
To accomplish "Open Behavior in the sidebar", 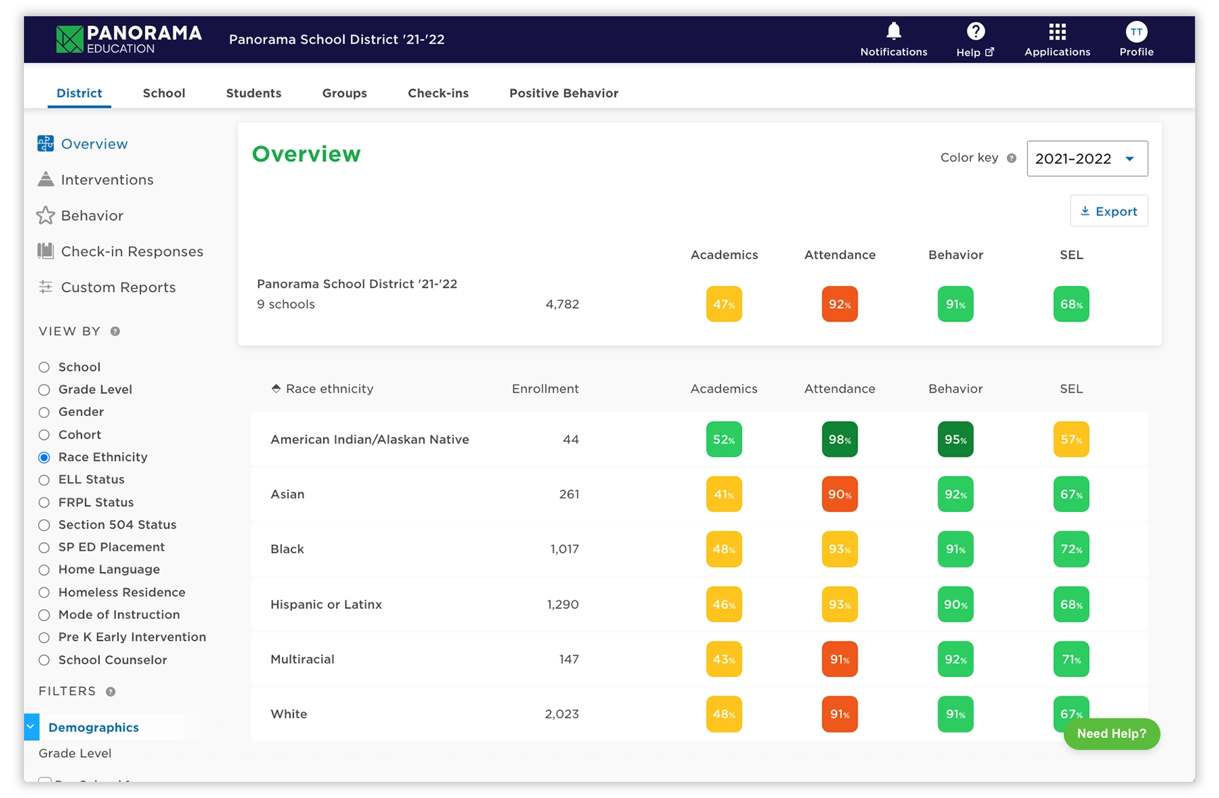I will (92, 216).
